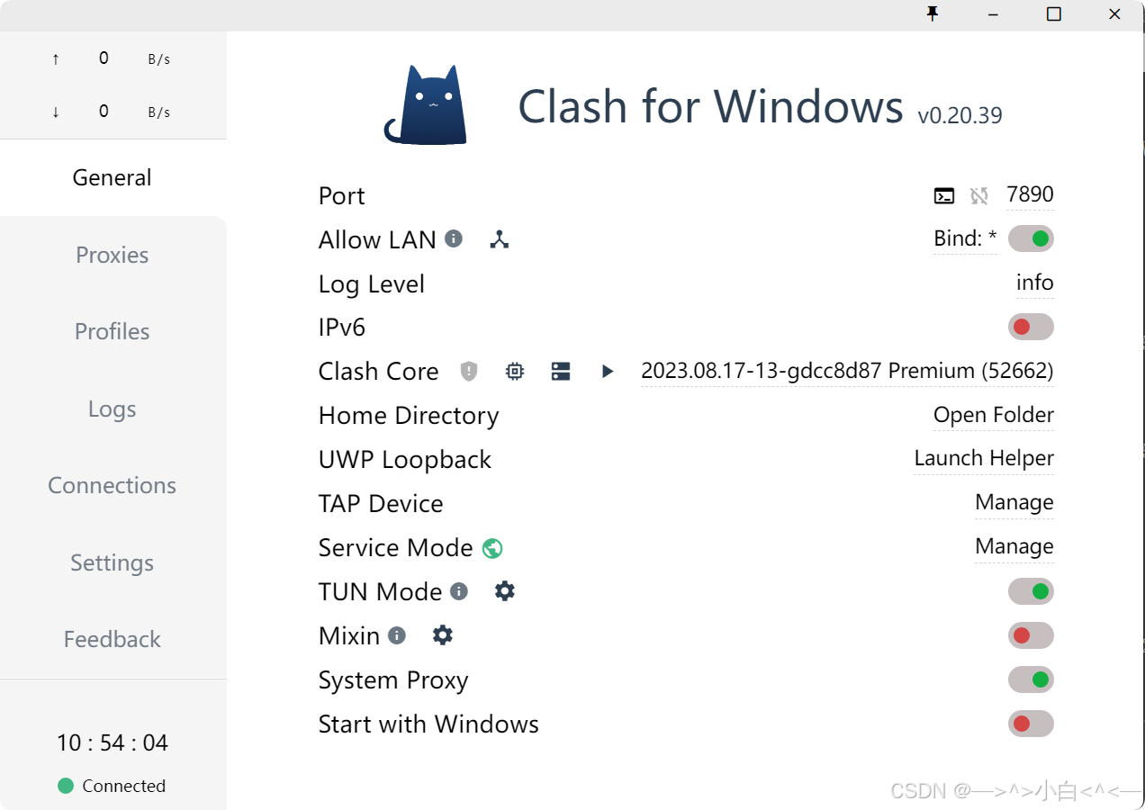Open the Allow LAN info tooltip icon
1145x810 pixels.
(x=454, y=238)
